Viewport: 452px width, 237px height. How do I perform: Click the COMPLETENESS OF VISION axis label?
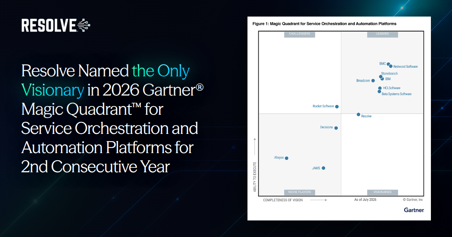[x=283, y=200]
